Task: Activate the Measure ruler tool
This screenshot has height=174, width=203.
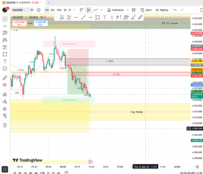Action: click(5, 78)
